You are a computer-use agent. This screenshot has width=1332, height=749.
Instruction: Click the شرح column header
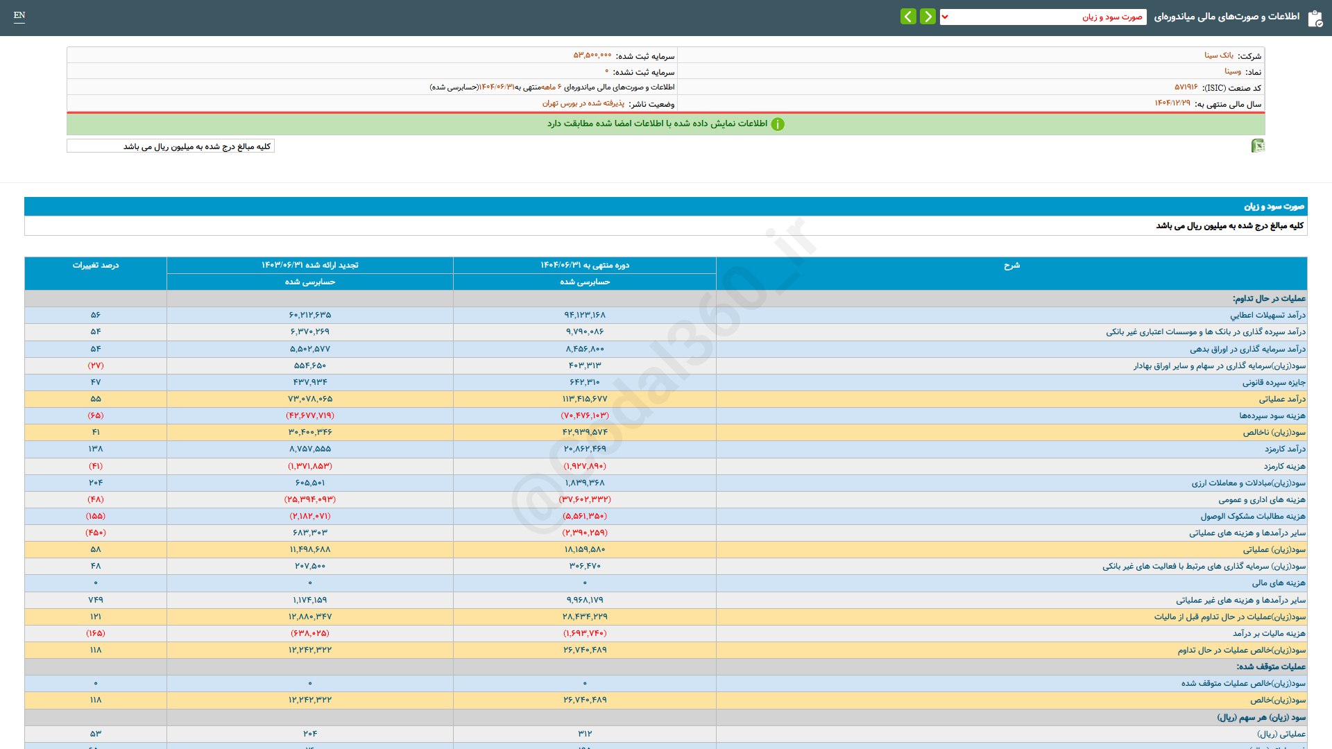(1011, 266)
